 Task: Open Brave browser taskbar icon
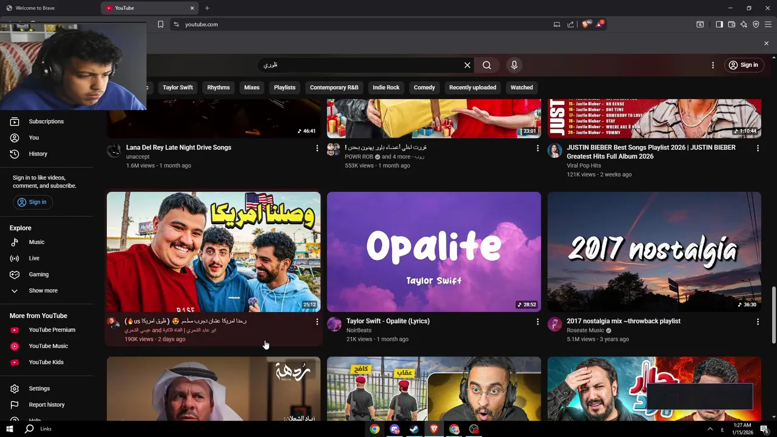pyautogui.click(x=434, y=429)
